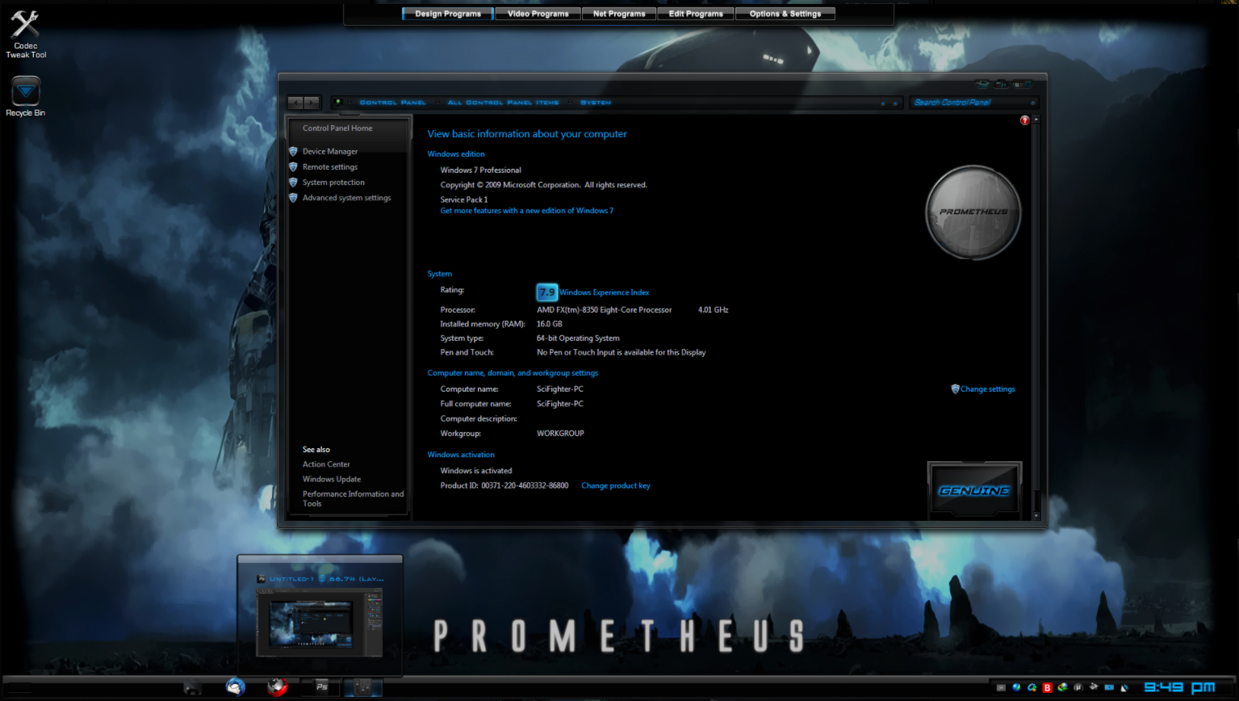Click the System breadcrumb segment
Viewport: 1239px width, 701px height.
pos(596,103)
